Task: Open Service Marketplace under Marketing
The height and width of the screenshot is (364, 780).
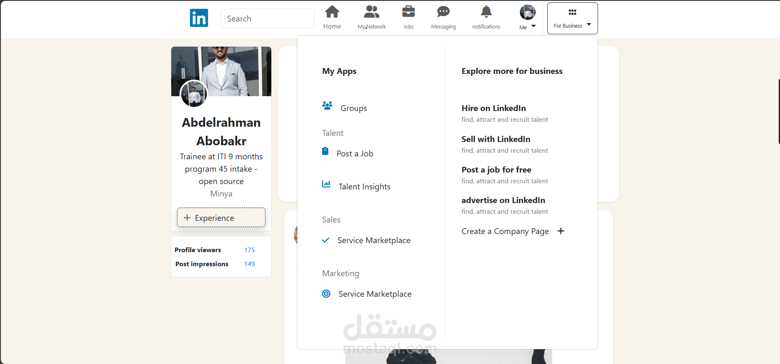Action: [375, 294]
